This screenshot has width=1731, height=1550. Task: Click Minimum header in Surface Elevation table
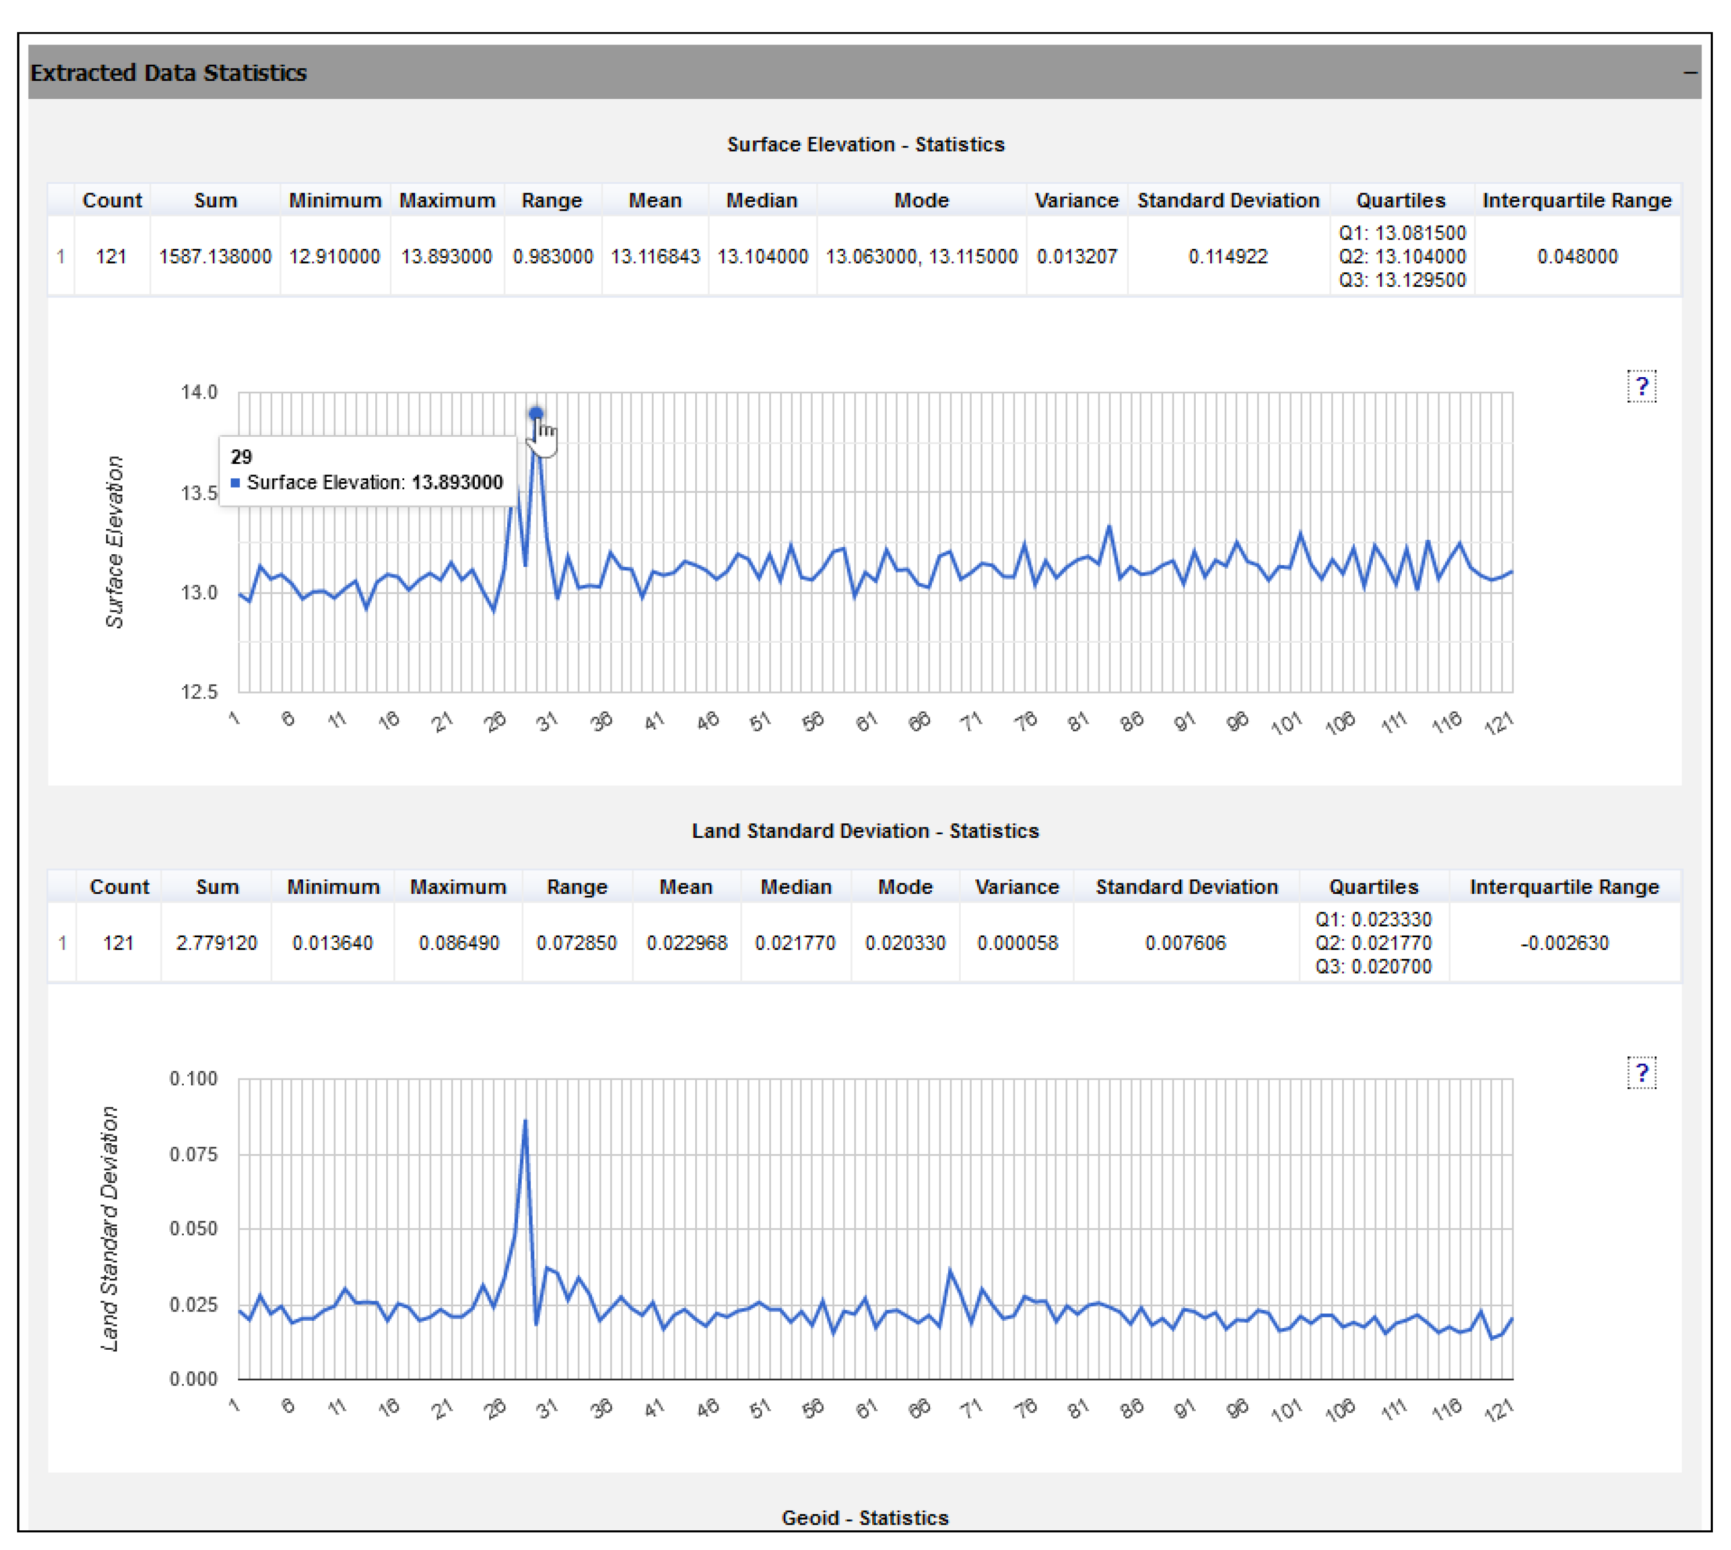coord(335,200)
